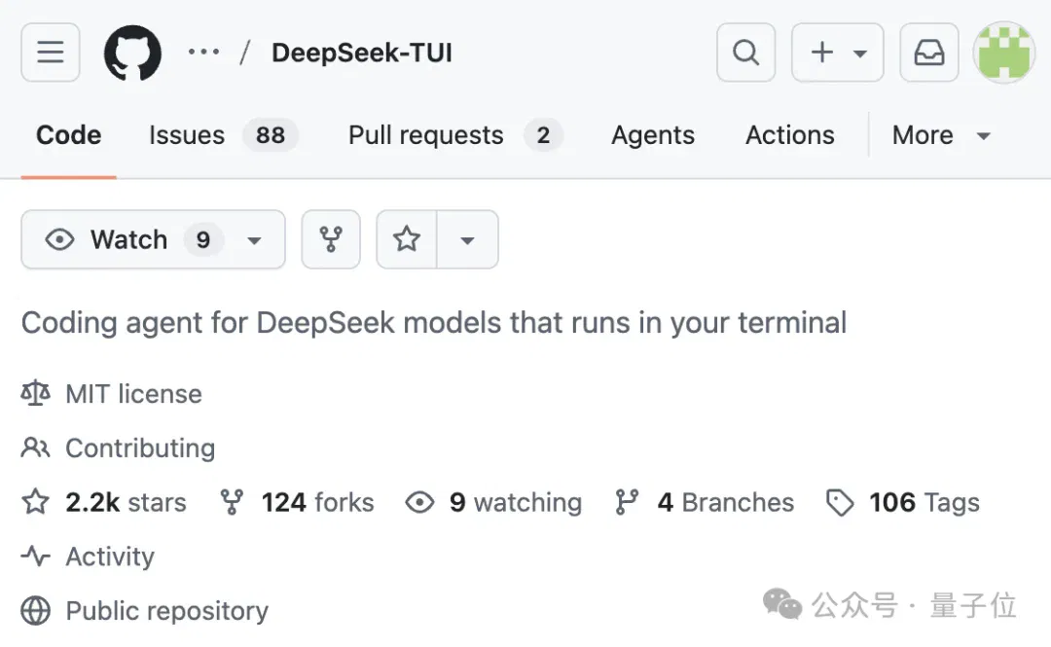View the MIT license link
1051x647 pixels.
pos(112,394)
